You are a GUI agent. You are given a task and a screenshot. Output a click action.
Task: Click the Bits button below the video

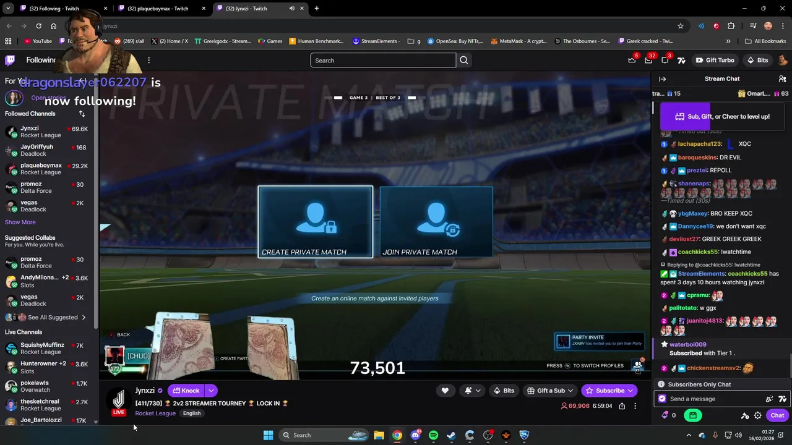[x=504, y=391]
